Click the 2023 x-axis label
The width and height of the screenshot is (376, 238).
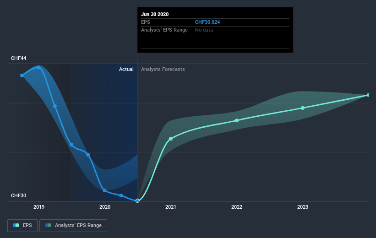point(303,207)
